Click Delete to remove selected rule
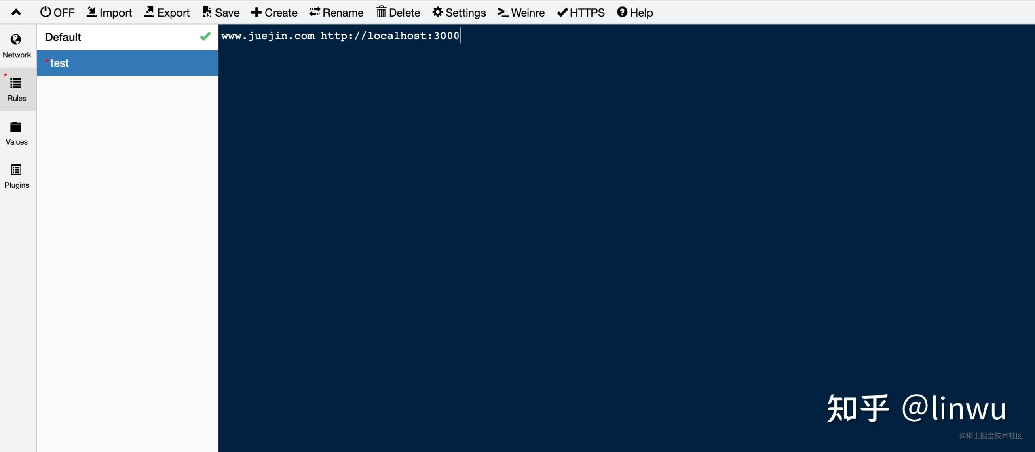Viewport: 1035px width, 452px height. click(397, 12)
